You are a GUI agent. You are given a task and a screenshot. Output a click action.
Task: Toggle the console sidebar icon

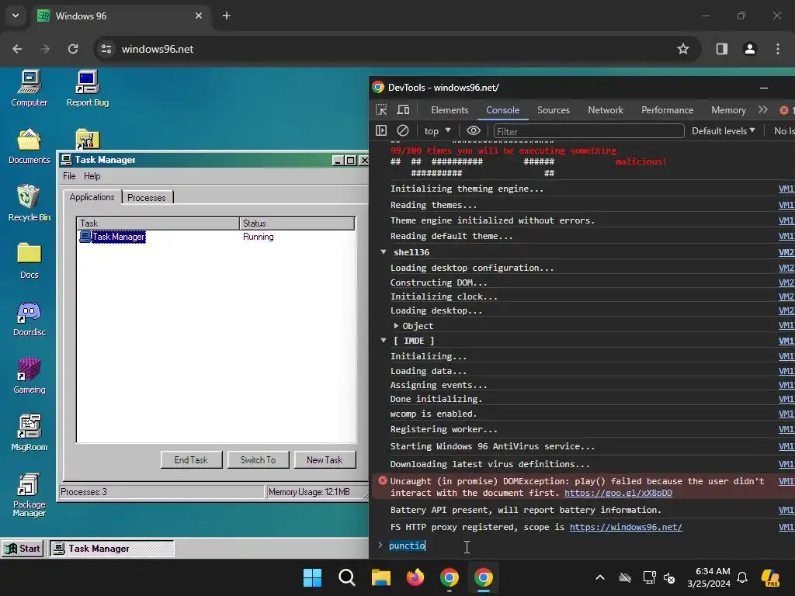pos(381,130)
